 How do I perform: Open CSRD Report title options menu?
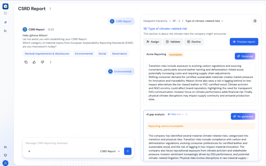(x=50, y=9)
